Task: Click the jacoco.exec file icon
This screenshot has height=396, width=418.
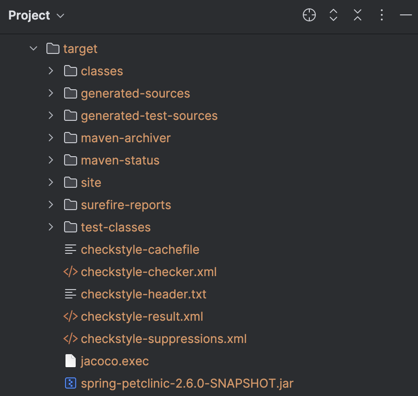Action: (70, 361)
